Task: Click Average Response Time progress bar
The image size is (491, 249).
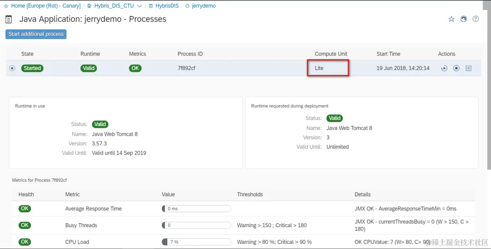Action: [196, 209]
